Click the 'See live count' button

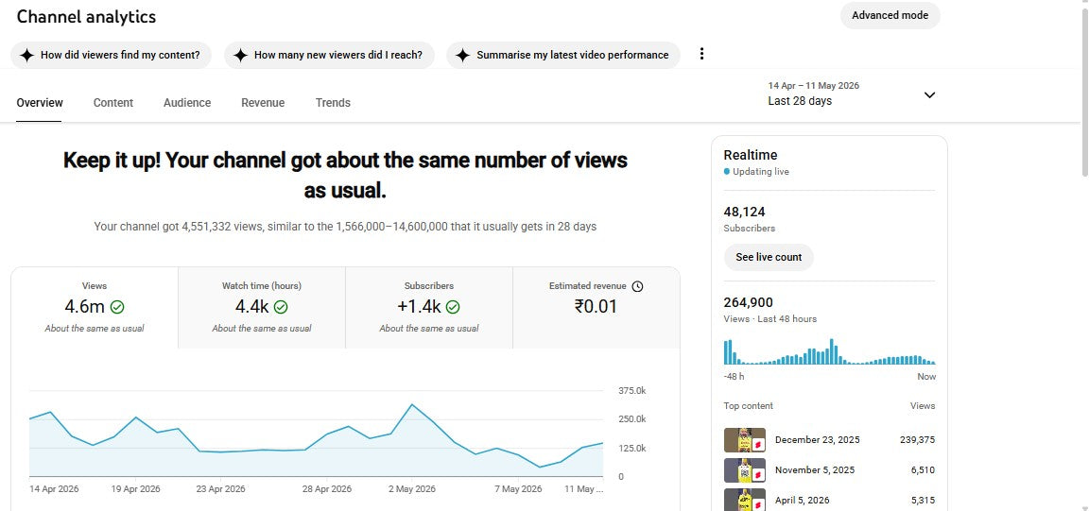[x=769, y=257]
